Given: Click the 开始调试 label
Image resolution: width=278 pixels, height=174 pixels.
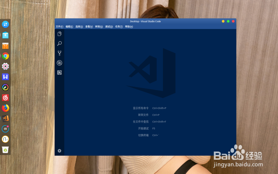Looking at the screenshot, I should [x=143, y=128].
